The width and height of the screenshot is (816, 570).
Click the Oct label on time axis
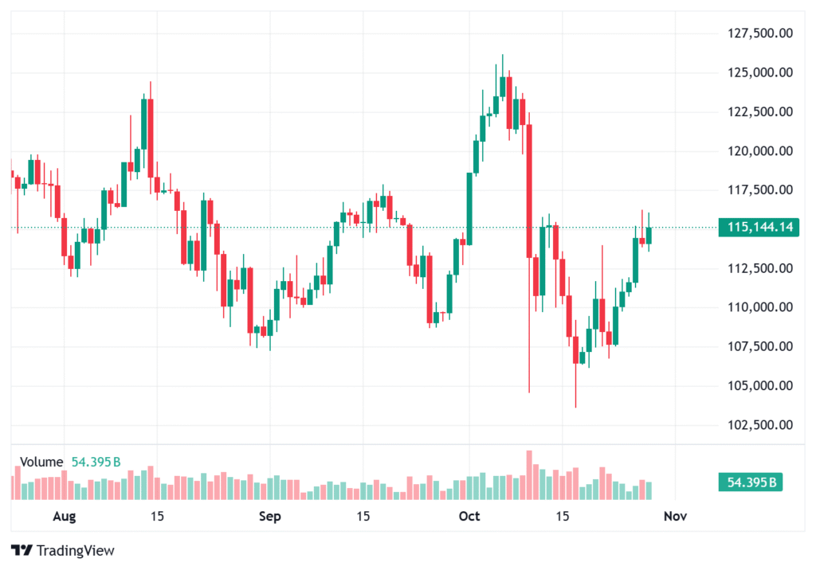click(x=469, y=517)
